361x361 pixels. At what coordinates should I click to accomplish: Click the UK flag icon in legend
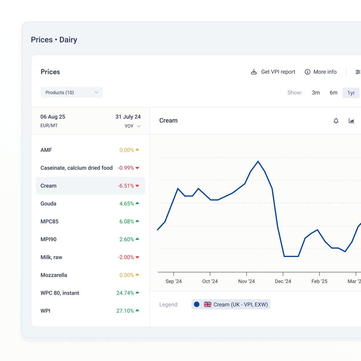pos(207,305)
